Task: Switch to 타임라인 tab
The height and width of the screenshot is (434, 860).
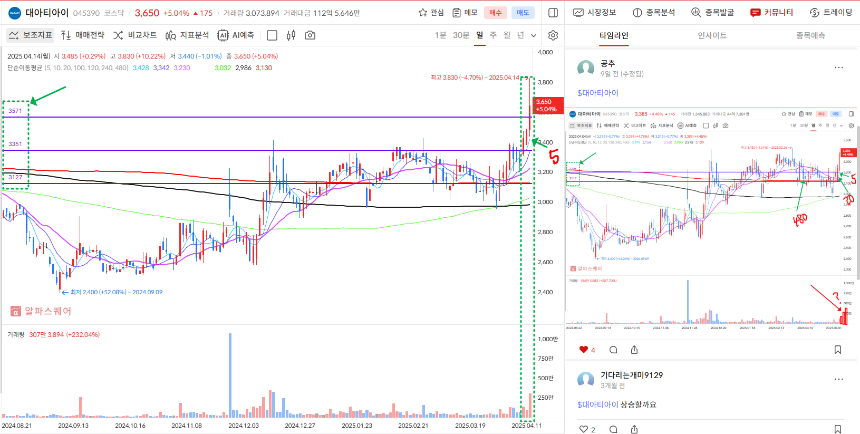Action: [614, 35]
